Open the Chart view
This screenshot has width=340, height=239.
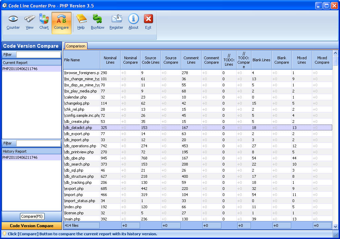44,22
